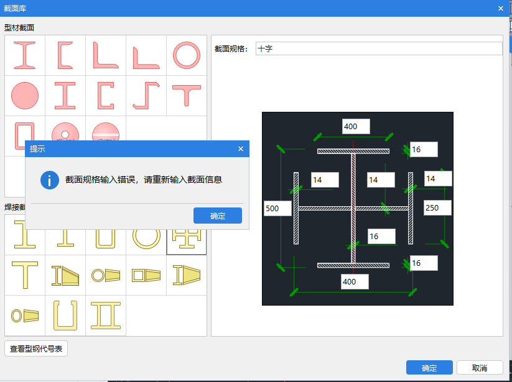Screen dimensions: 512x382
Task: Choose the Z-shaped profile section
Action: coord(146,96)
